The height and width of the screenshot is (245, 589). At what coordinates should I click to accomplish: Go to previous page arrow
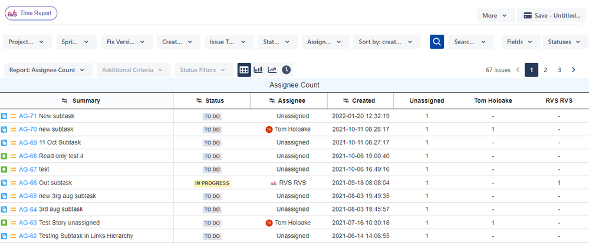click(x=518, y=70)
